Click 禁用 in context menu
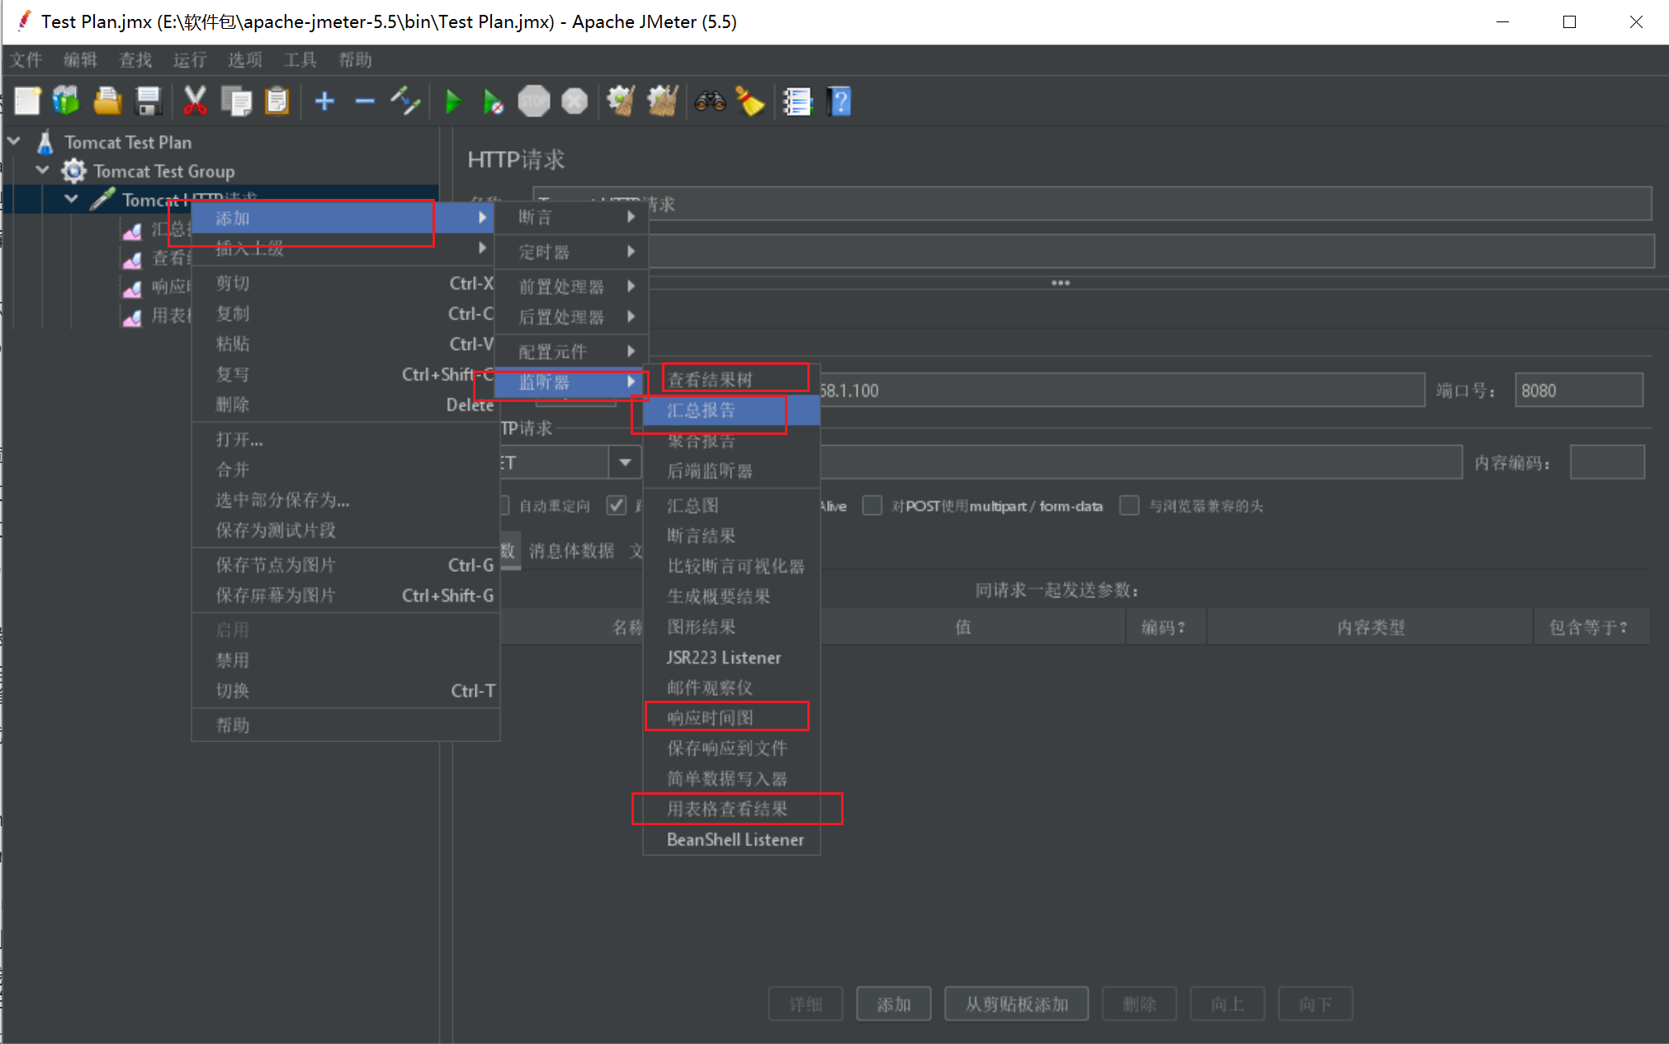 346,660
